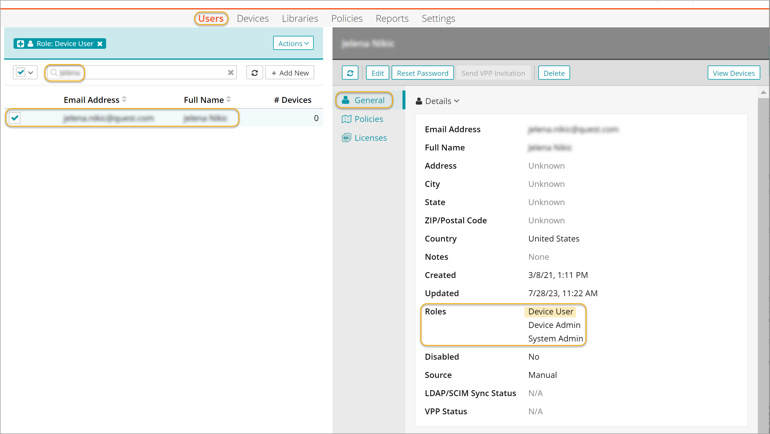Refresh the user list

pos(254,73)
